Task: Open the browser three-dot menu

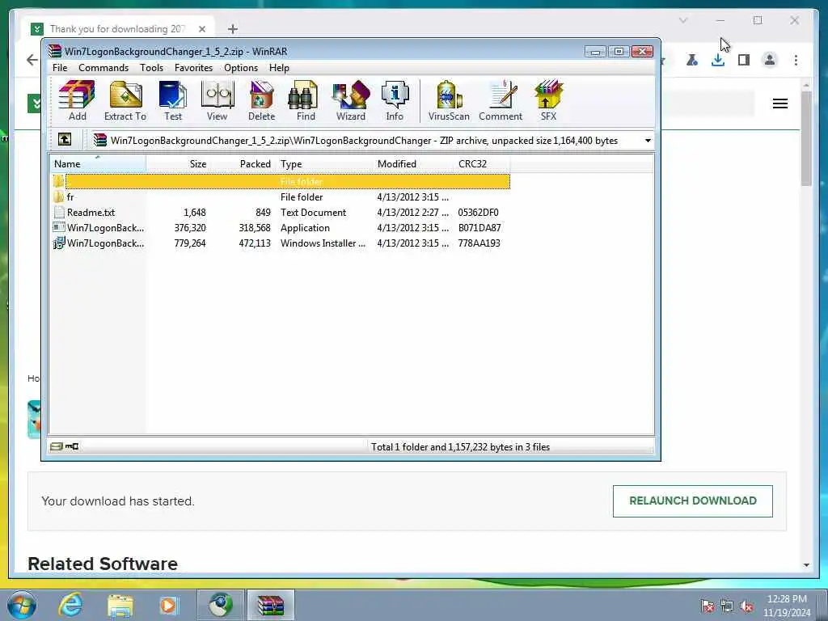Action: (796, 60)
